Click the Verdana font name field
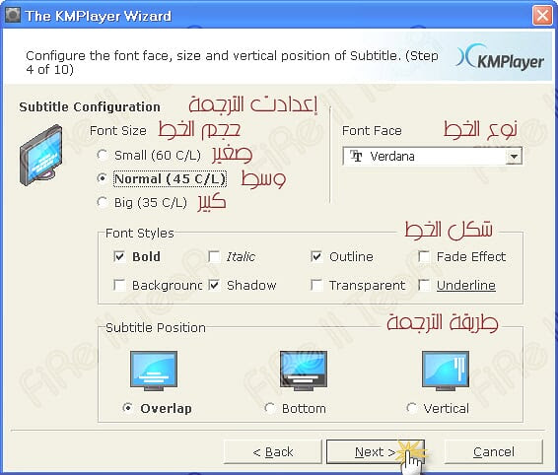558x475 pixels. click(x=424, y=157)
